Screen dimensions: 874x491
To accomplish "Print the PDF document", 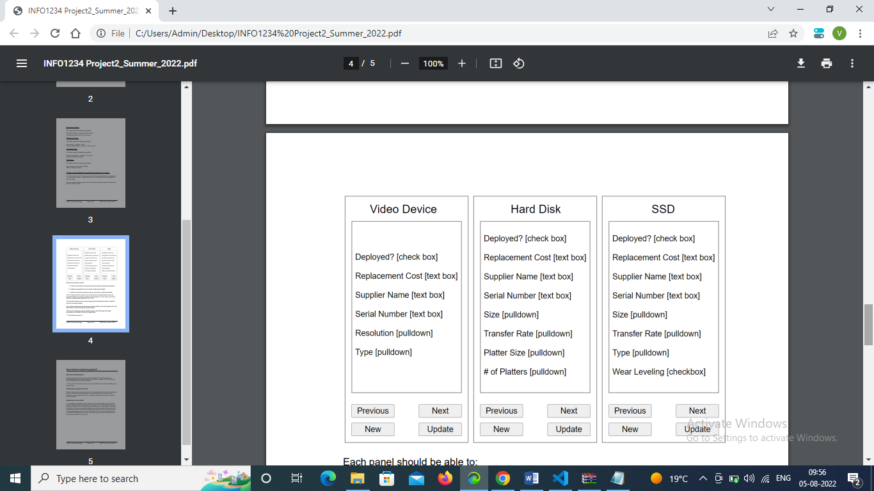I will point(827,63).
